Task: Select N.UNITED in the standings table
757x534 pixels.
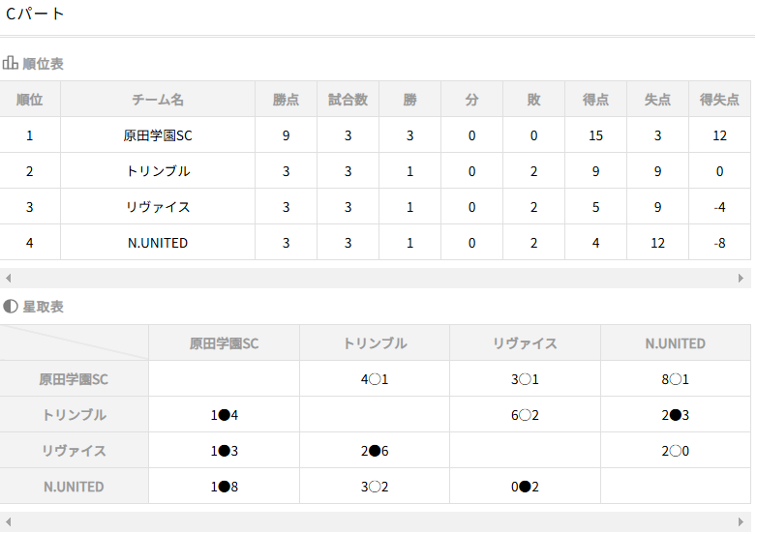Action: point(158,243)
